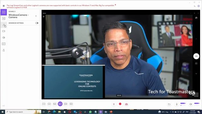
Task: Click the 00:00 recording timer
Action: click(119, 95)
